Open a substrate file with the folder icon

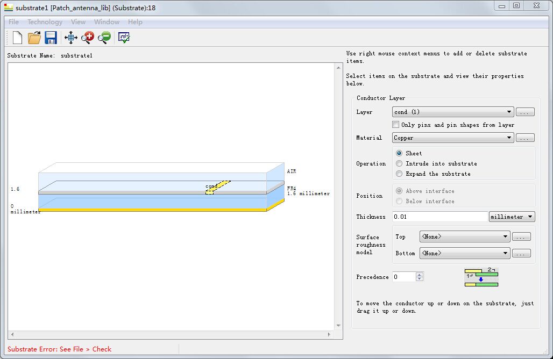click(x=34, y=38)
